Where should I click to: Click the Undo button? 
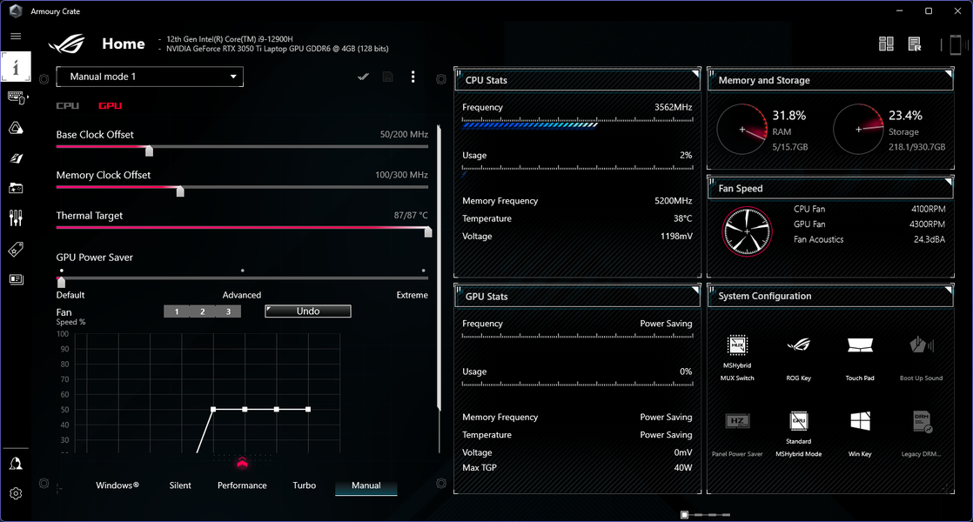[308, 311]
